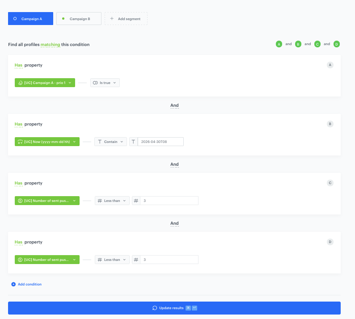
Task: Click the hash type icon in condition C
Action: (136, 201)
